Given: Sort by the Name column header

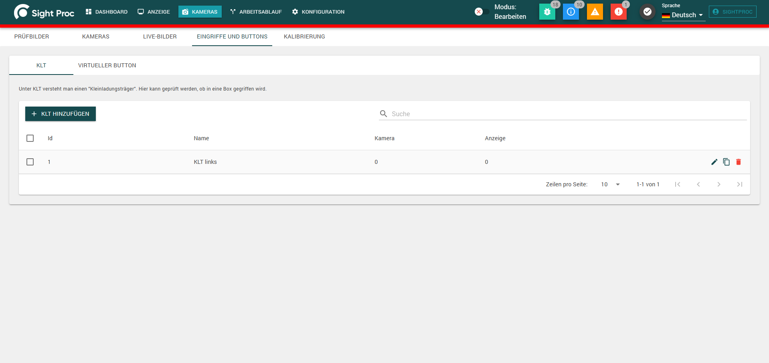Looking at the screenshot, I should [201, 138].
